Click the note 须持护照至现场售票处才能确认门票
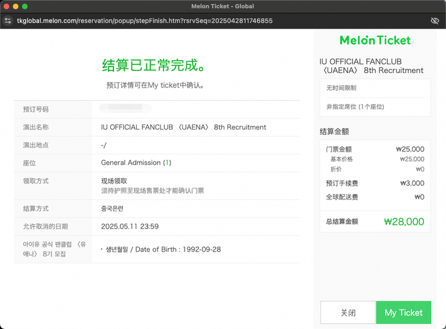This screenshot has height=329, width=446. (152, 191)
